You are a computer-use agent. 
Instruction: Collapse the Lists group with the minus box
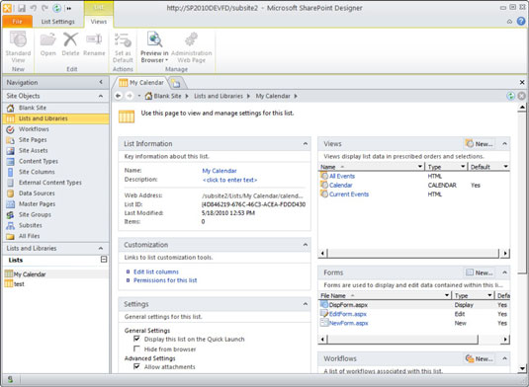click(104, 260)
